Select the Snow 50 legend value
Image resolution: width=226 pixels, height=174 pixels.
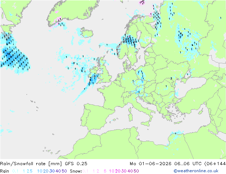click(x=136, y=171)
